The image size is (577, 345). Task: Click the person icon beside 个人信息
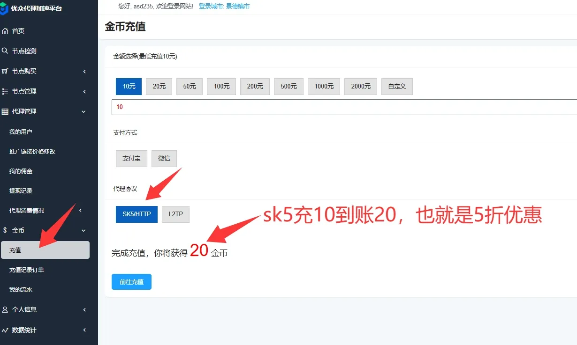point(5,309)
